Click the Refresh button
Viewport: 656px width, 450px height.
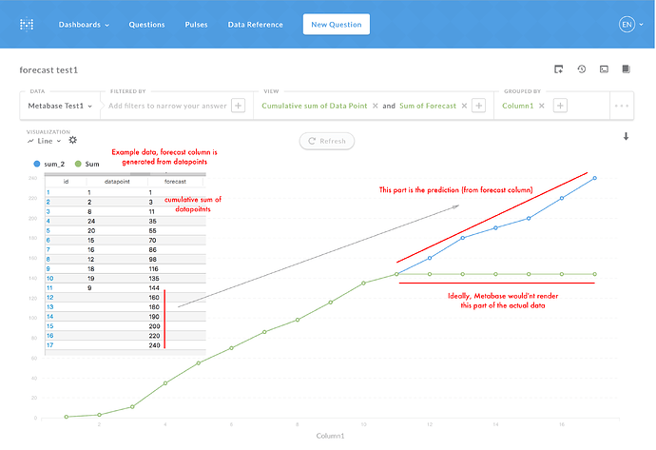coord(327,141)
